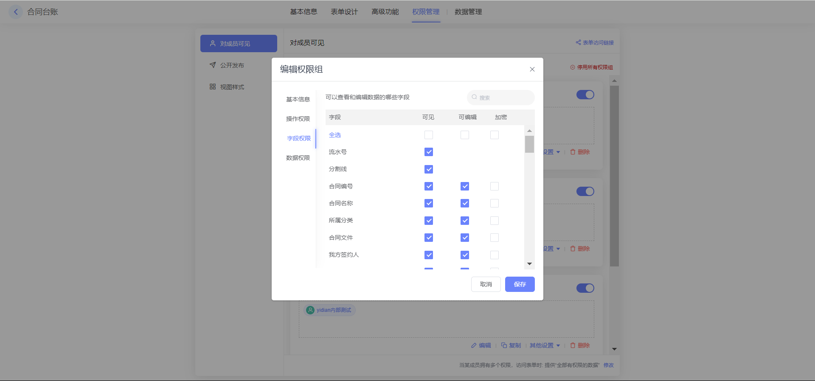Switch to the 数据管理 tab
Image resolution: width=815 pixels, height=381 pixels.
[x=468, y=12]
